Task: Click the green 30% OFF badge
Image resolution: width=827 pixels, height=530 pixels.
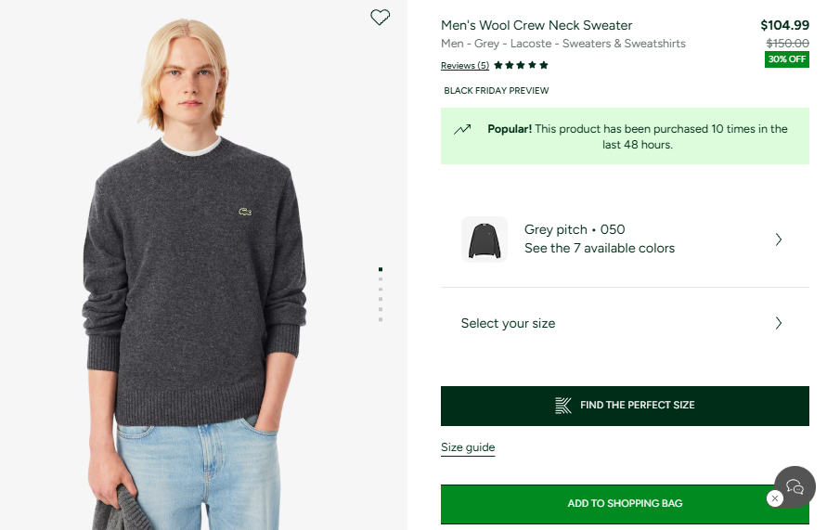Action: 786,59
